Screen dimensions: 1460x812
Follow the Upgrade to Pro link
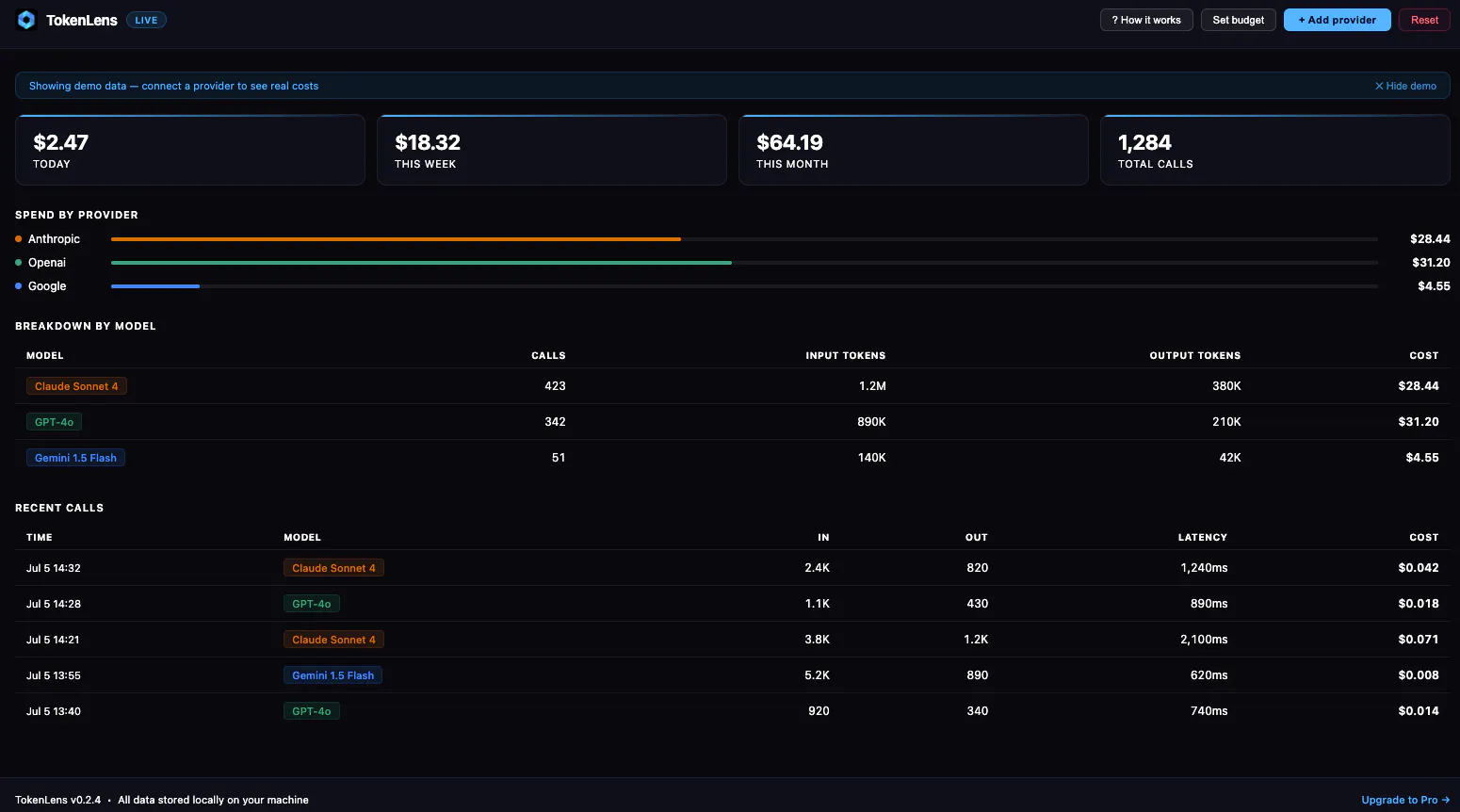coord(1405,800)
